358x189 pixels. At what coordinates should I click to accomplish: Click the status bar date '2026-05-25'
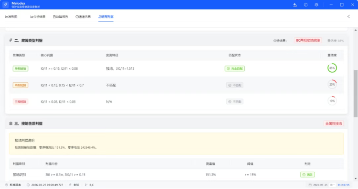tap(320, 185)
